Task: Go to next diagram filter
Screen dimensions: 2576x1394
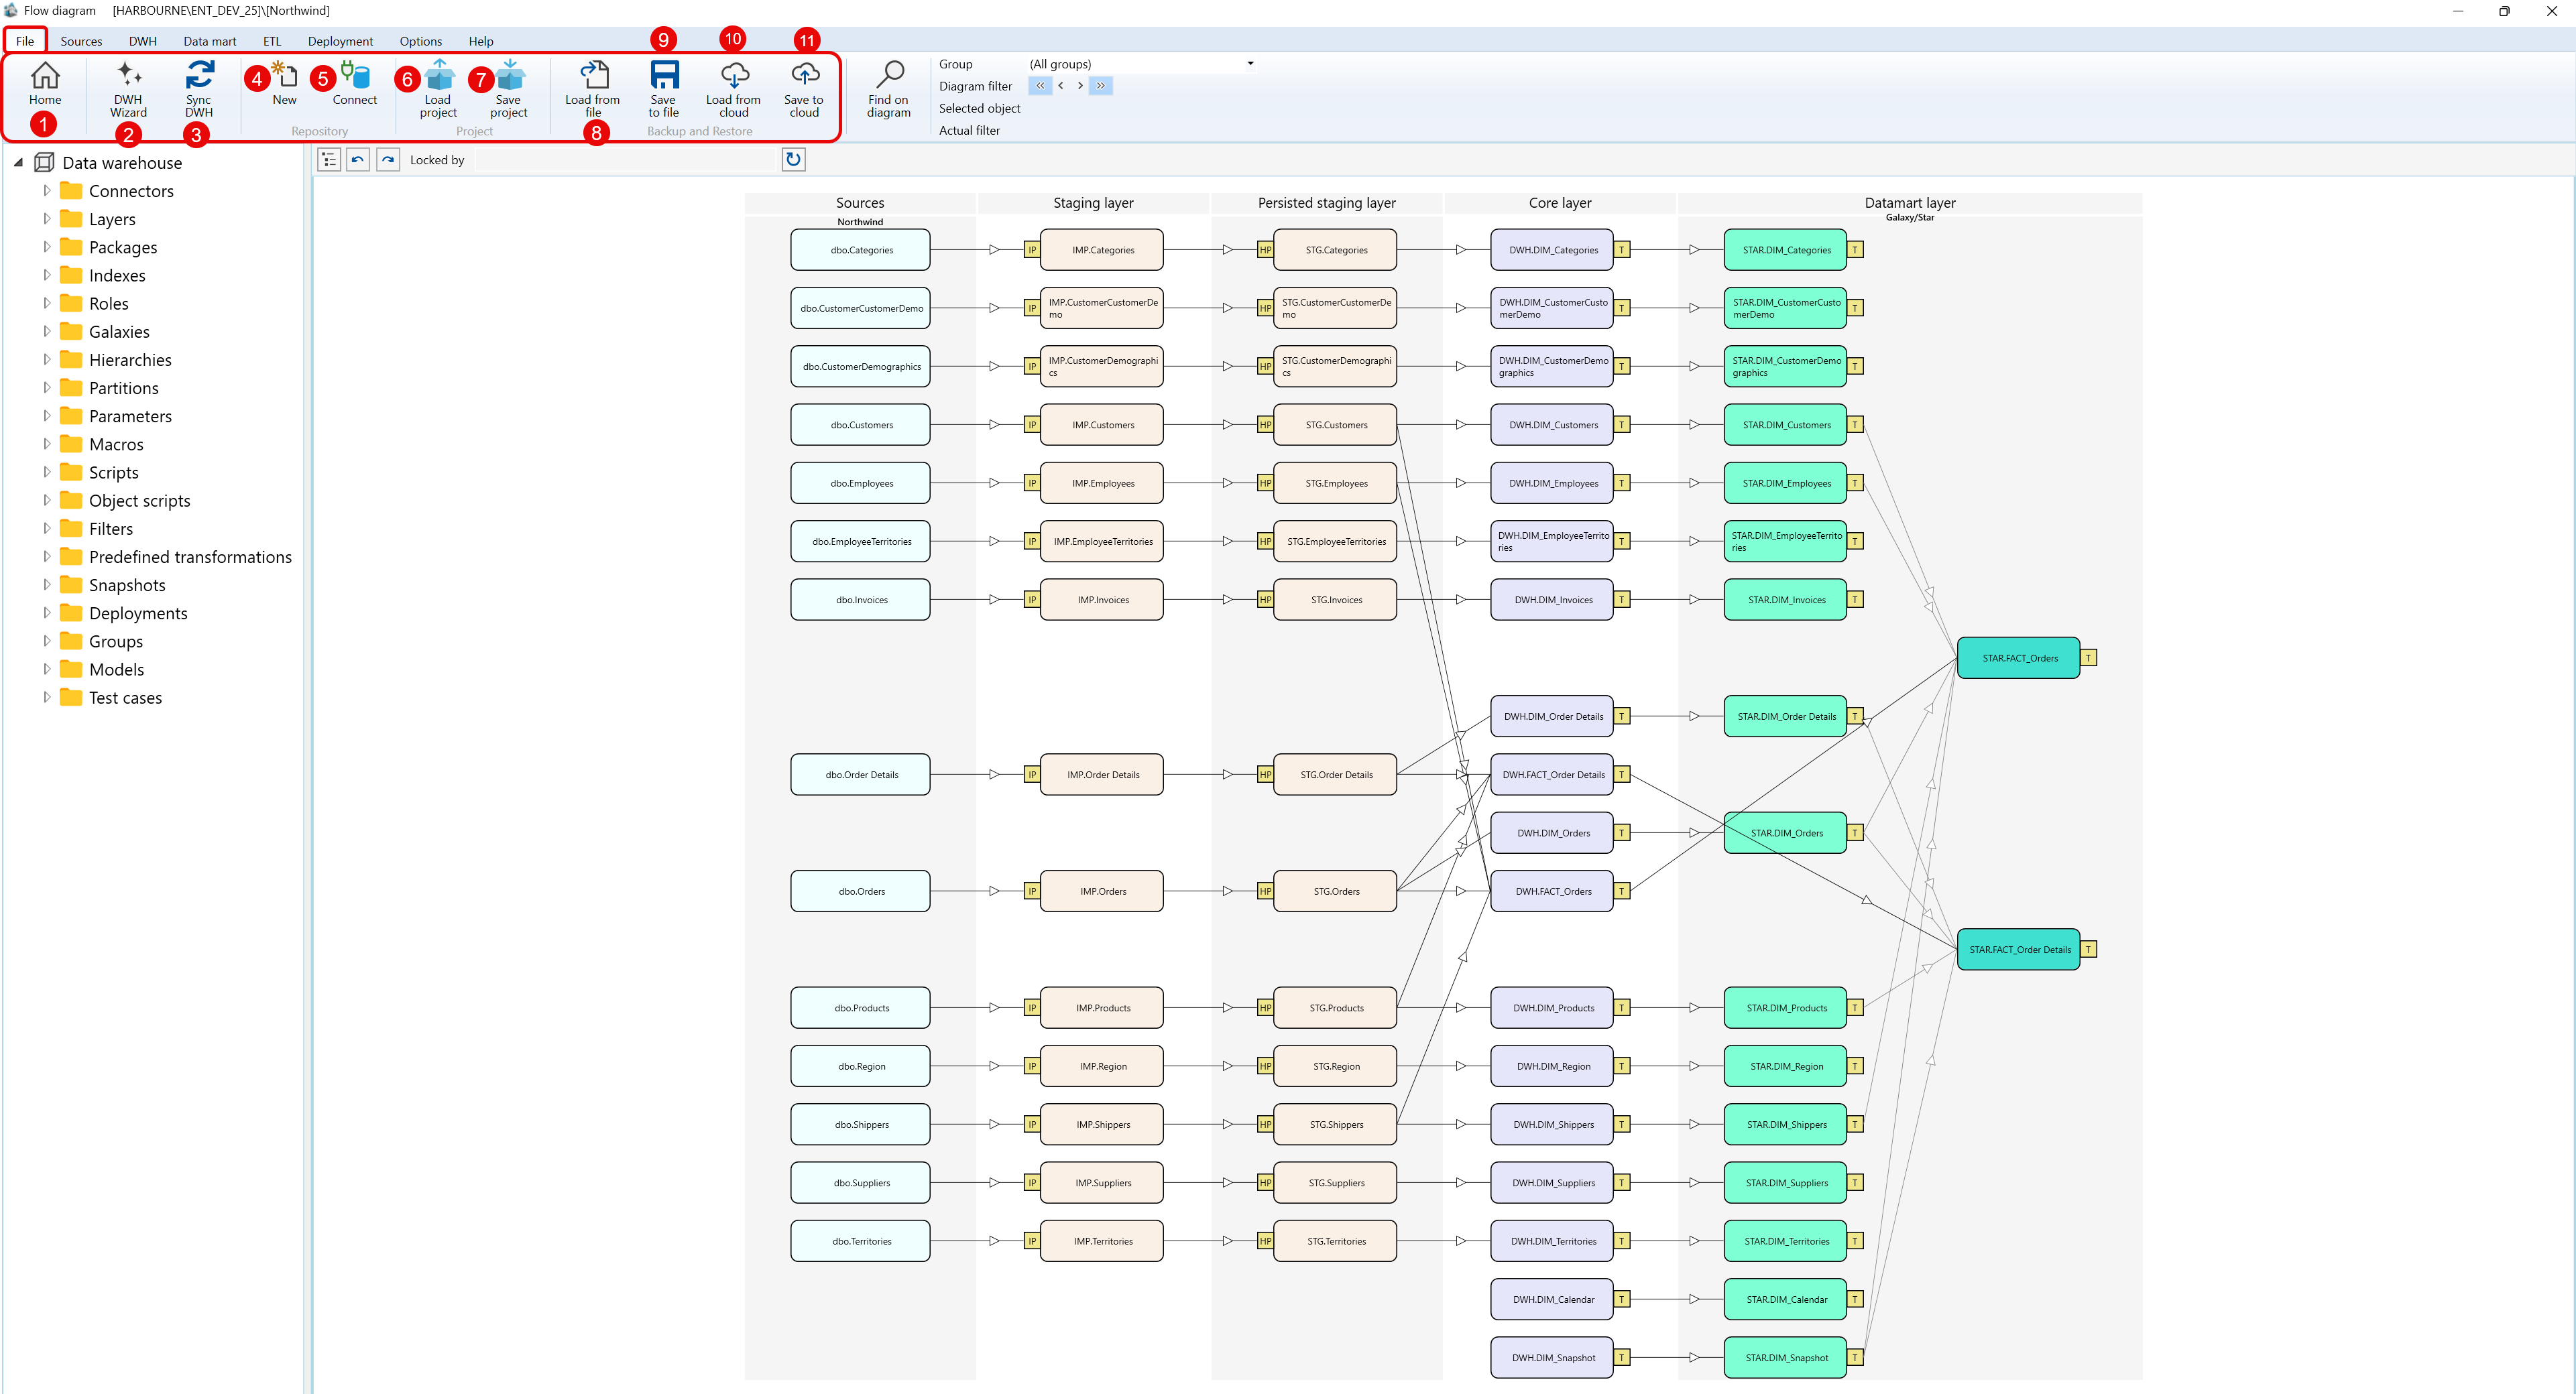Action: click(x=1080, y=86)
